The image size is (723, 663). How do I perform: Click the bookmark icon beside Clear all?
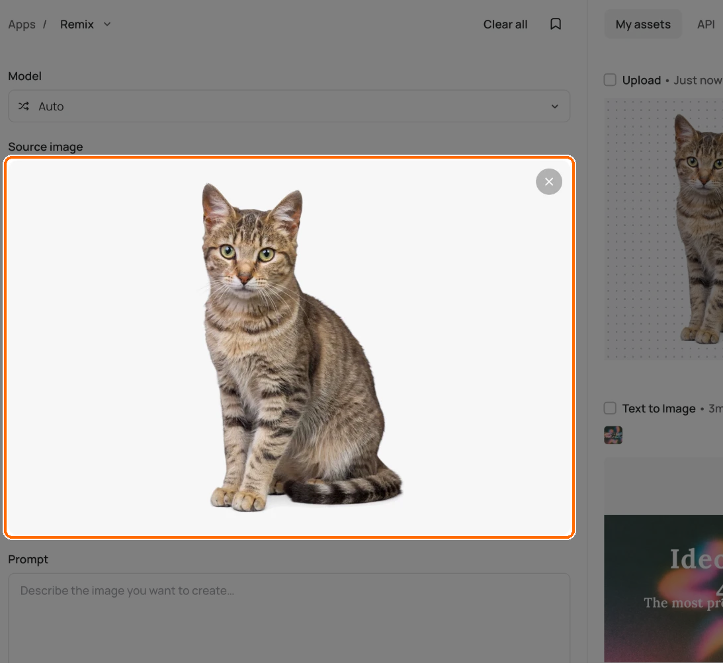tap(556, 24)
